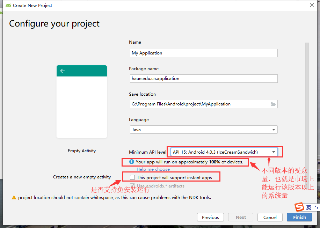Click the 英 language indicator icon

[309, 207]
